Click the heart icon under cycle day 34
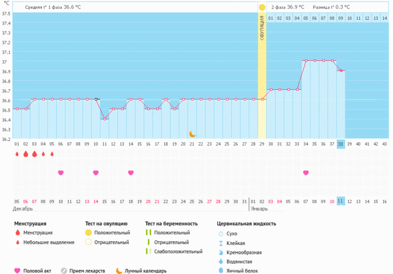 pos(306,173)
